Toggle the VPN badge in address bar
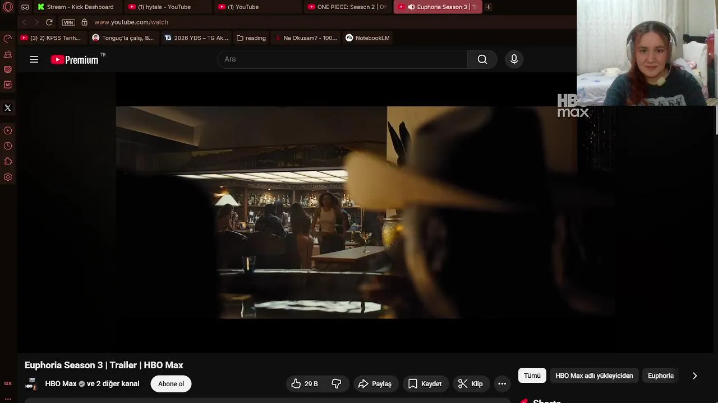The image size is (718, 403). pos(68,22)
